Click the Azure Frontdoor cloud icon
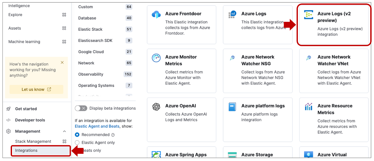 156,14
